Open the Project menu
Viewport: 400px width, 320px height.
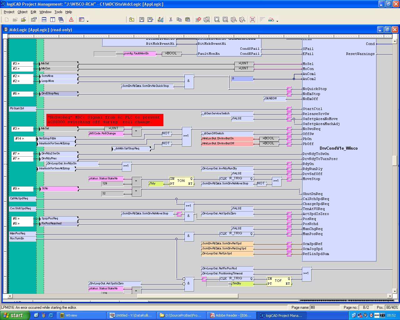[9, 12]
